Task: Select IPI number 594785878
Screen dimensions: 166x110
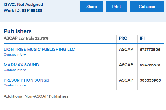Action: coord(150,65)
